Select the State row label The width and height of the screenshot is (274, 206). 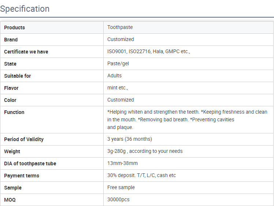pyautogui.click(x=10, y=64)
